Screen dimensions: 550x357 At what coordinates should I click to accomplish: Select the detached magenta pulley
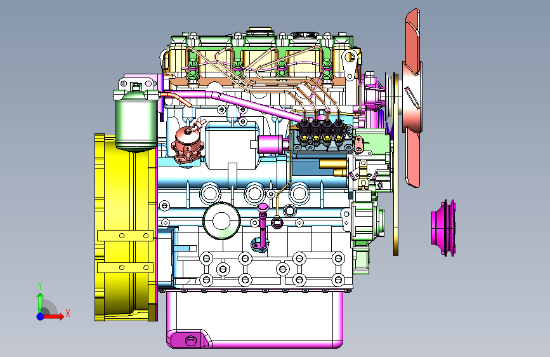(443, 227)
